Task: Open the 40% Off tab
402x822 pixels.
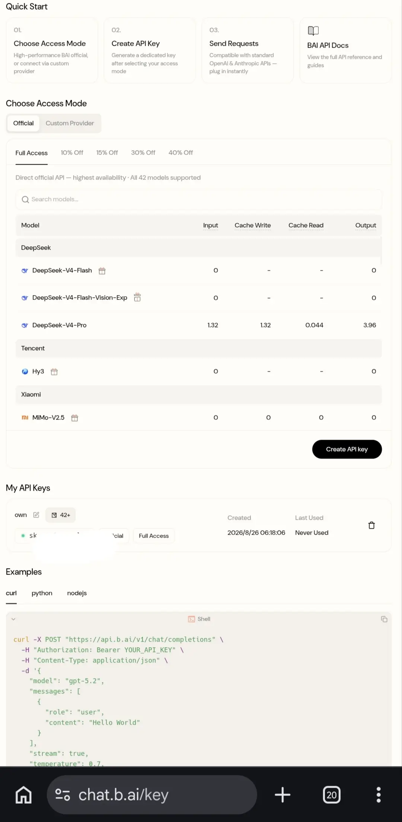Action: [181, 153]
